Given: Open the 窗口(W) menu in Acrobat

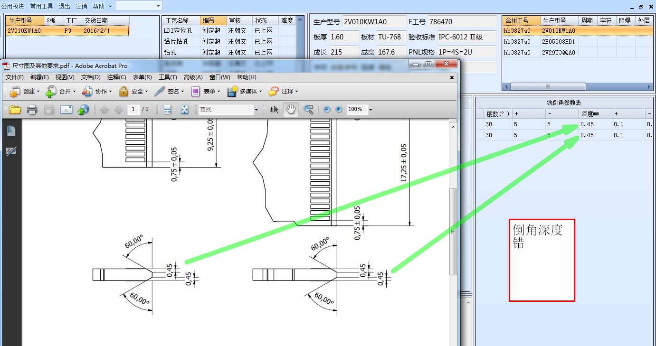Looking at the screenshot, I should click(x=219, y=77).
